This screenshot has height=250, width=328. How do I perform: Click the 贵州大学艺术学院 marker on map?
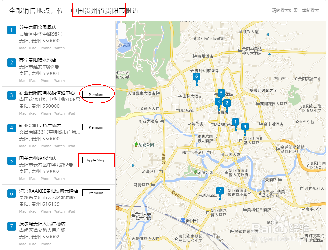(133, 216)
